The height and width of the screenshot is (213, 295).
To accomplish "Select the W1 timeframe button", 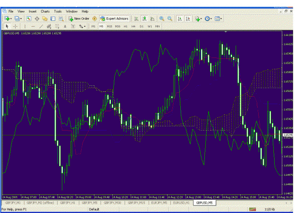I will pos(150,26).
